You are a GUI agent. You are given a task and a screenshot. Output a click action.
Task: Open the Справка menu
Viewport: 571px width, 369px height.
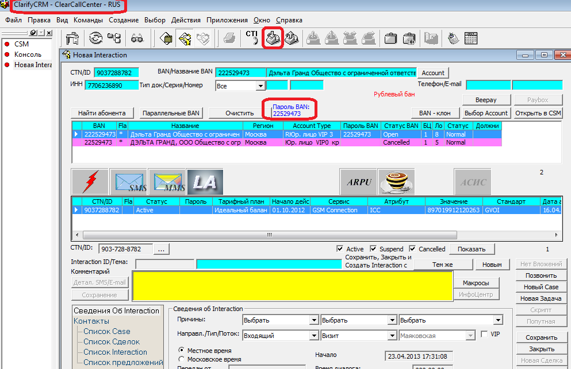point(289,20)
